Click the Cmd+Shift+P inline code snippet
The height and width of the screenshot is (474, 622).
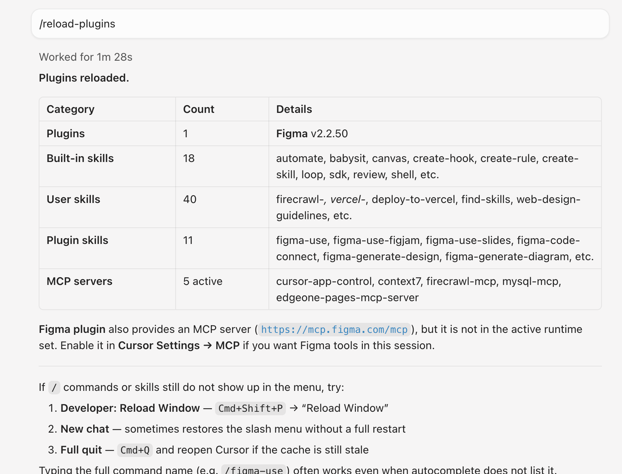[250, 408]
